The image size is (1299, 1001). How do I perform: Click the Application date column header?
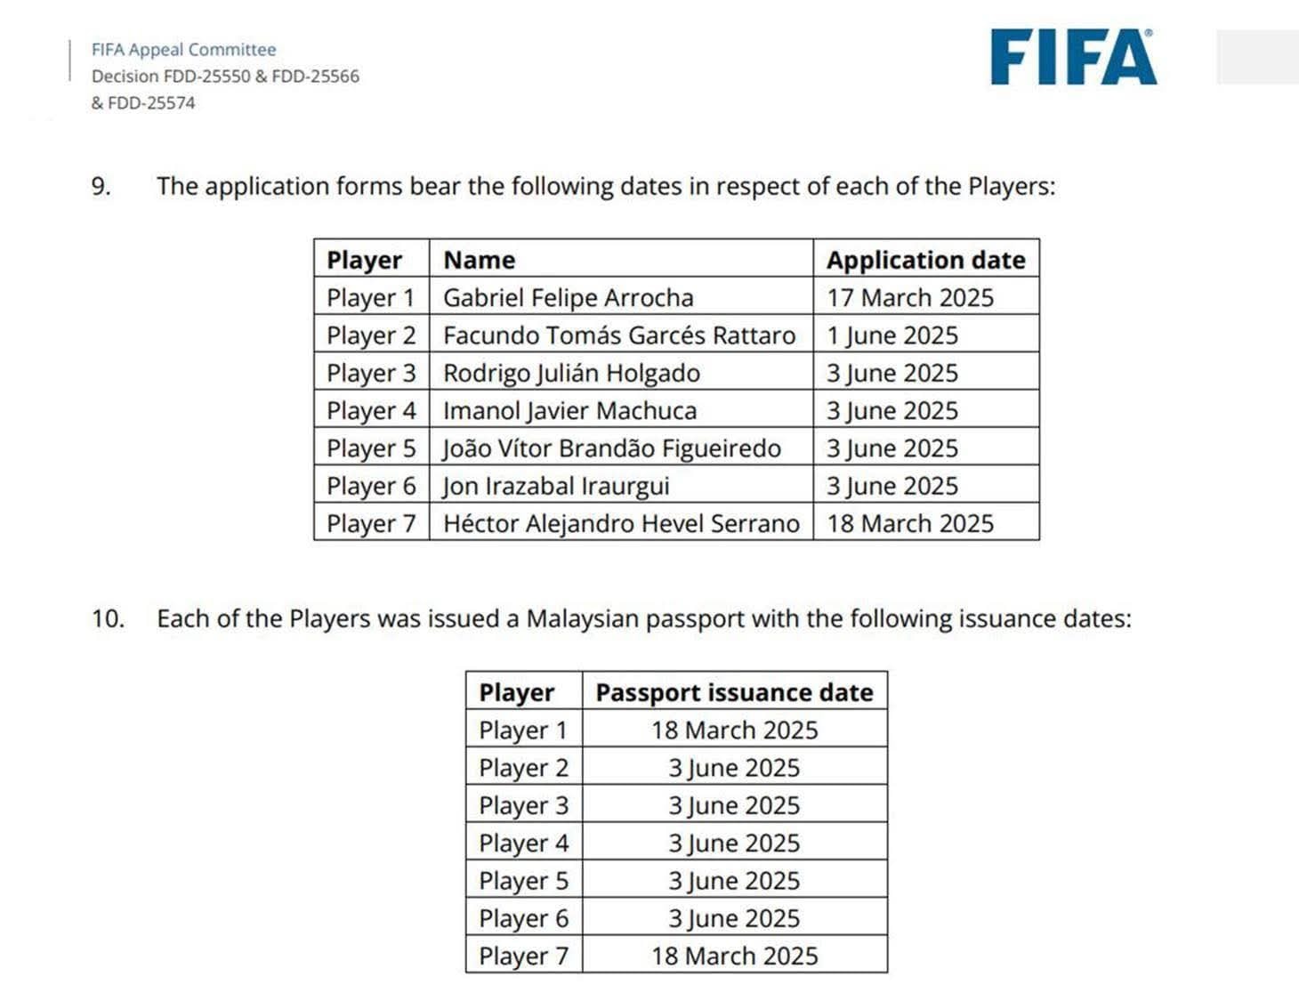tap(925, 260)
